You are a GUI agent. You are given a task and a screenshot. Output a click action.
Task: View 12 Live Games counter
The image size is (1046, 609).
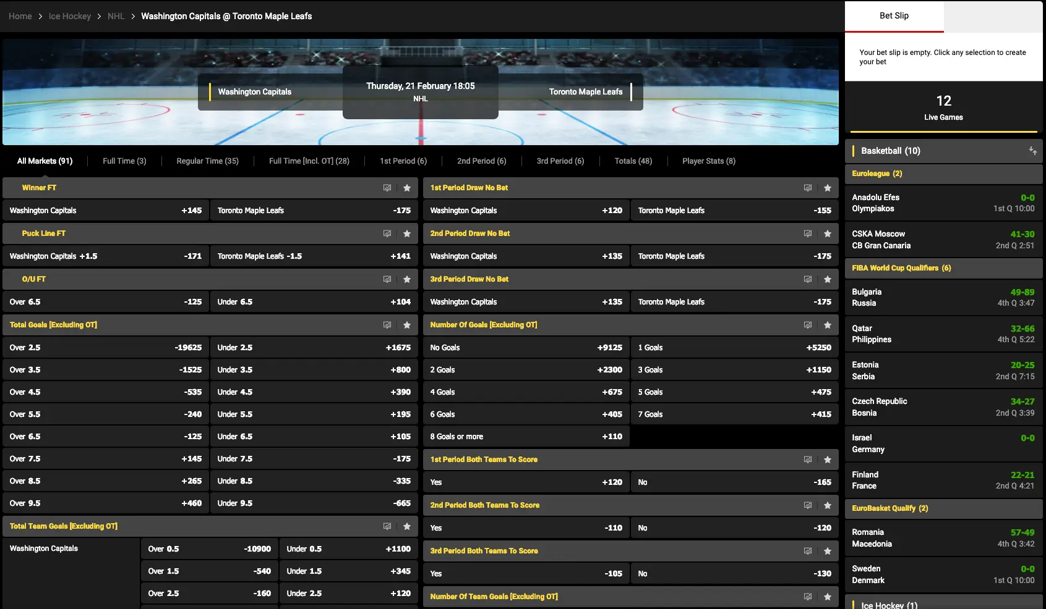[x=943, y=107]
